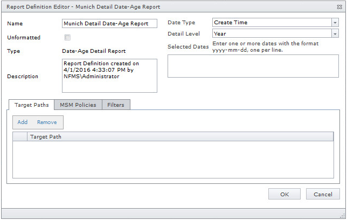The height and width of the screenshot is (220, 347).
Task: Select the Filters tab
Action: (116, 105)
